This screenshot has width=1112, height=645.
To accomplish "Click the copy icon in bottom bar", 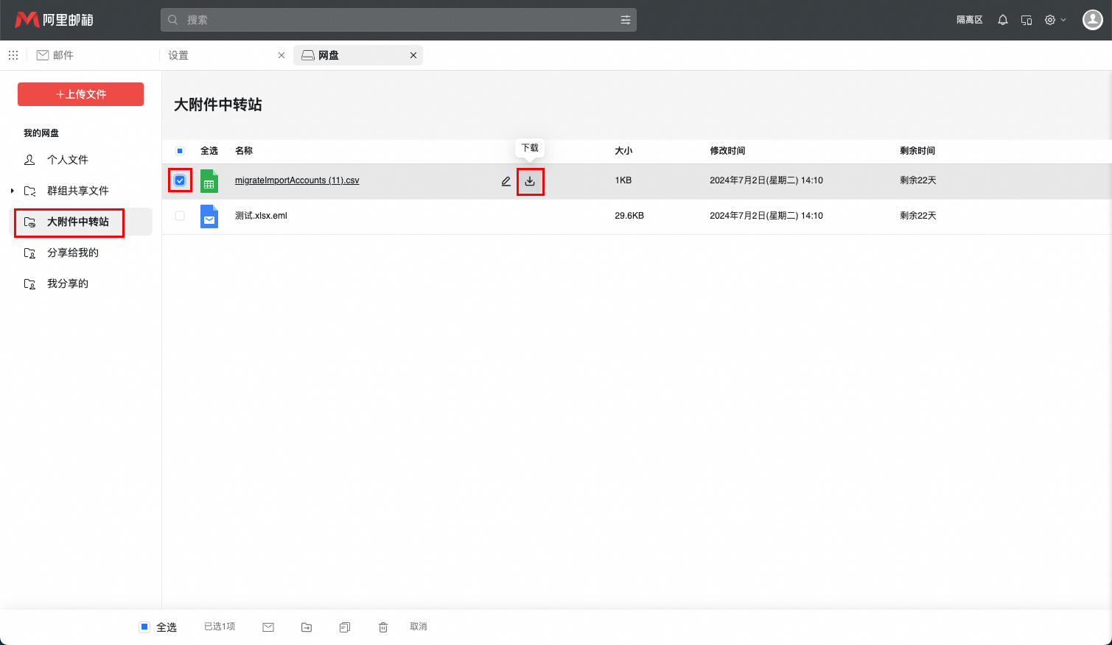I will (345, 627).
